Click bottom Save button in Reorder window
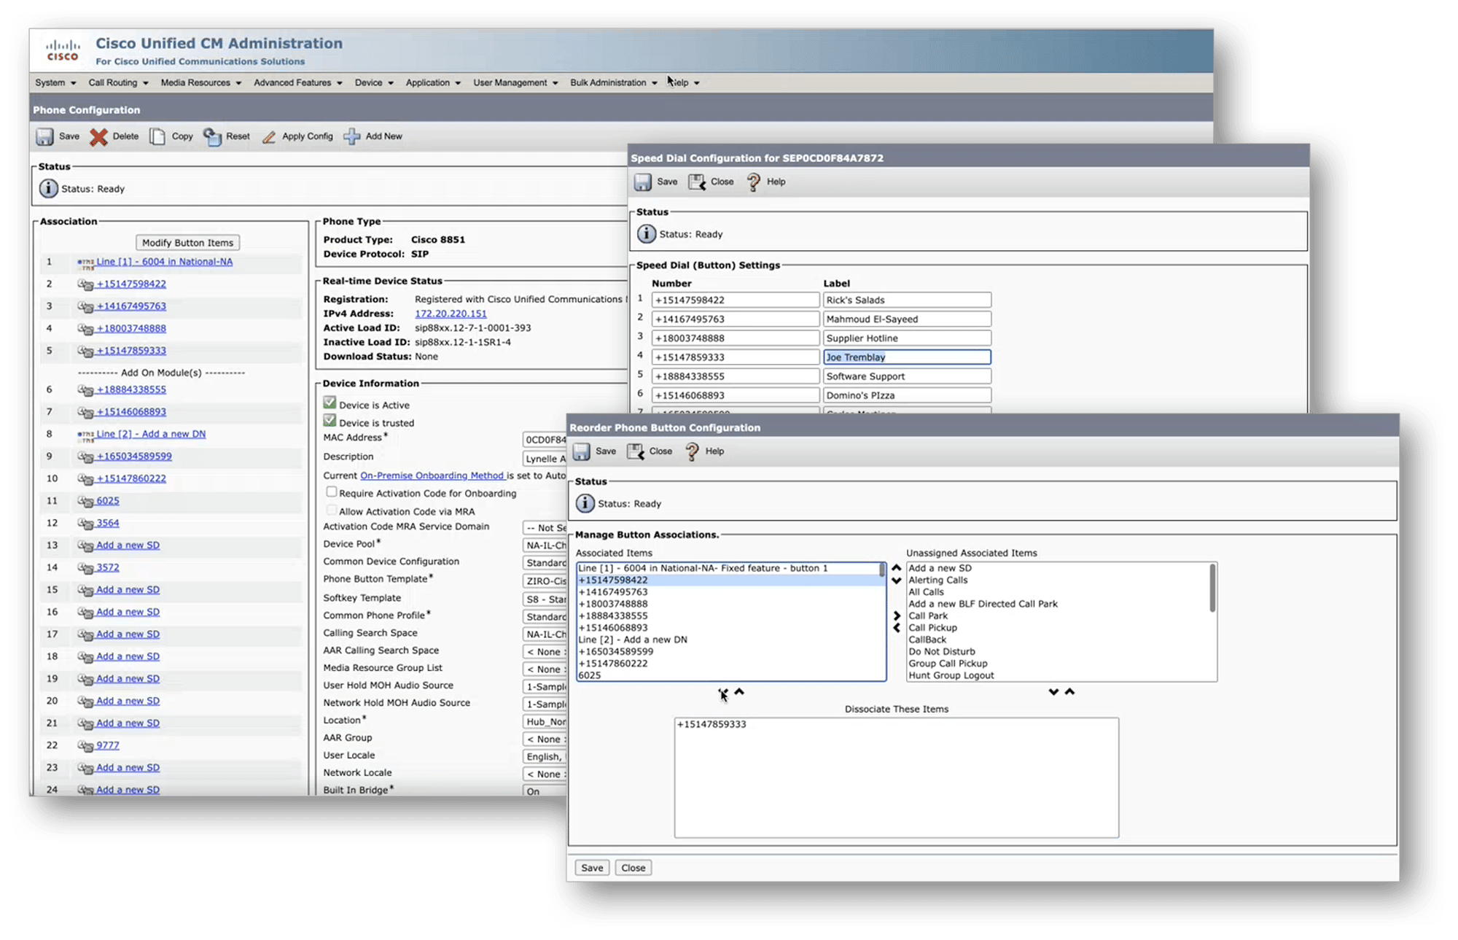The height and width of the screenshot is (940, 1458). coord(591,867)
